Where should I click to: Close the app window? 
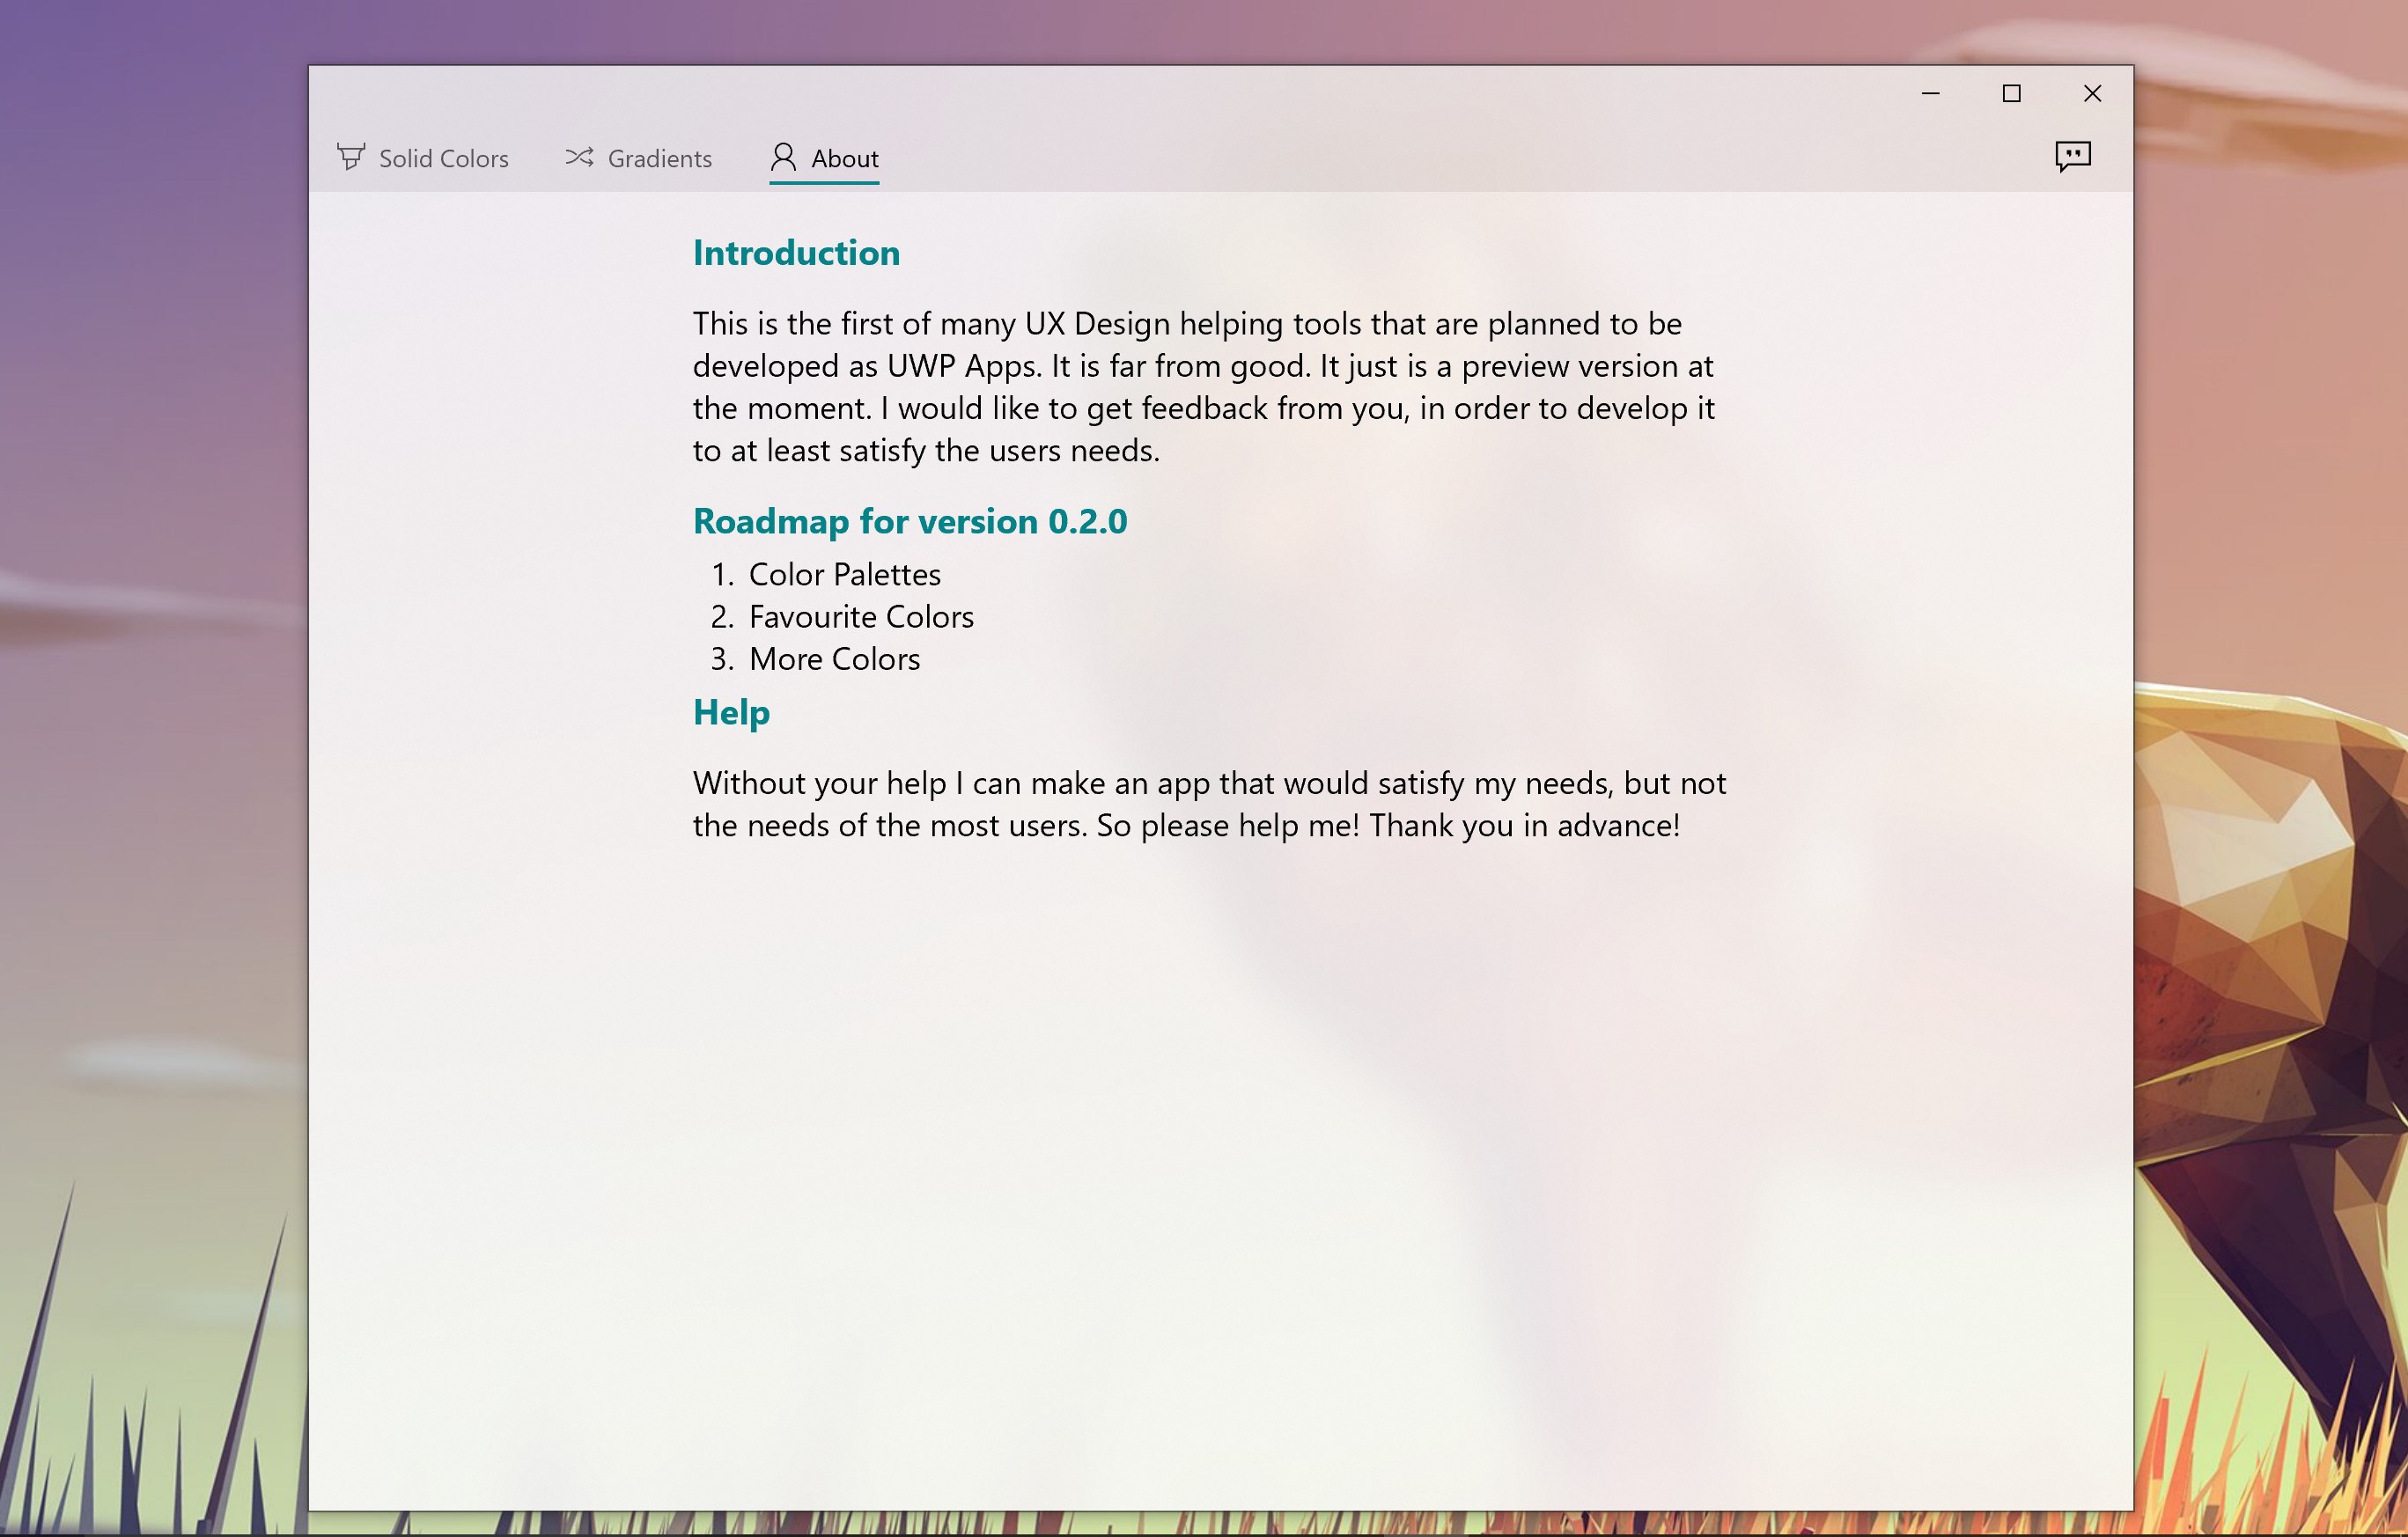(x=2092, y=93)
